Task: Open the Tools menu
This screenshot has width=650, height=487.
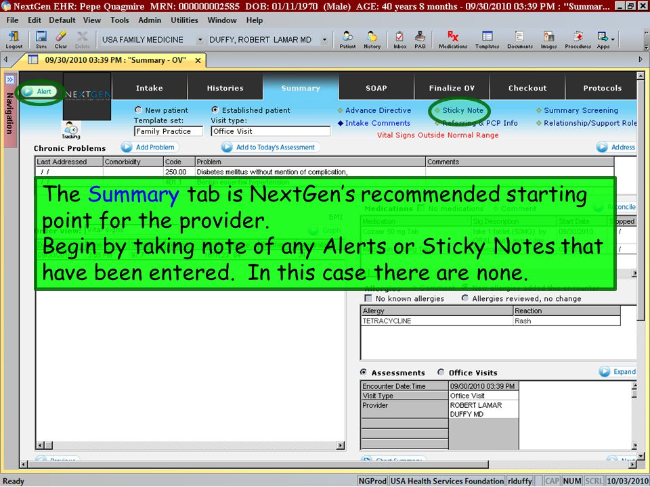Action: 119,20
